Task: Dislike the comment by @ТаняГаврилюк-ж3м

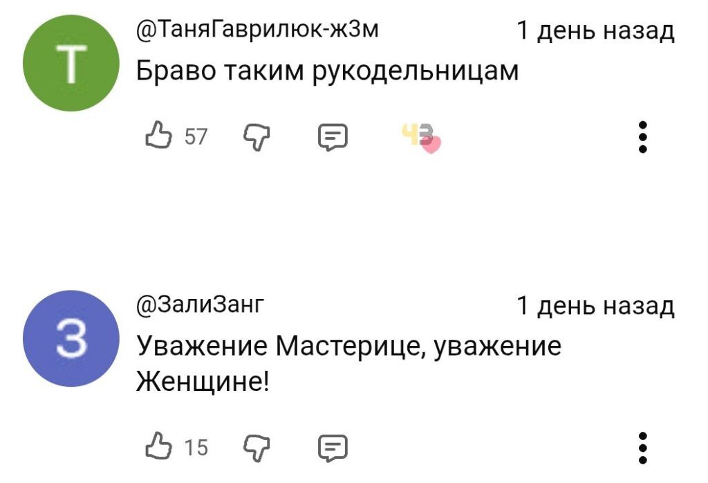Action: (x=257, y=138)
